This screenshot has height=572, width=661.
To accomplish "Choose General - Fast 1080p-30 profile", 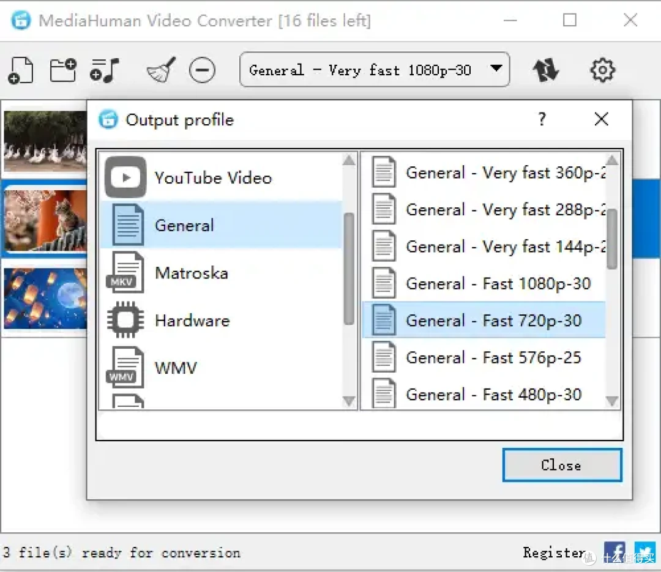I will [x=484, y=283].
